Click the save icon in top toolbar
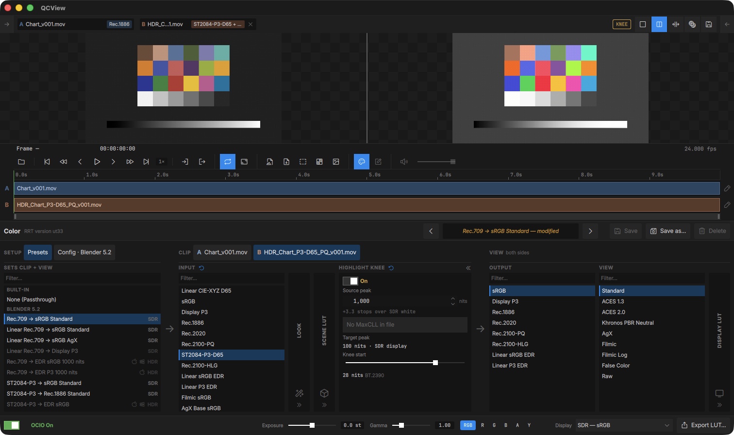The width and height of the screenshot is (734, 435). tap(709, 24)
